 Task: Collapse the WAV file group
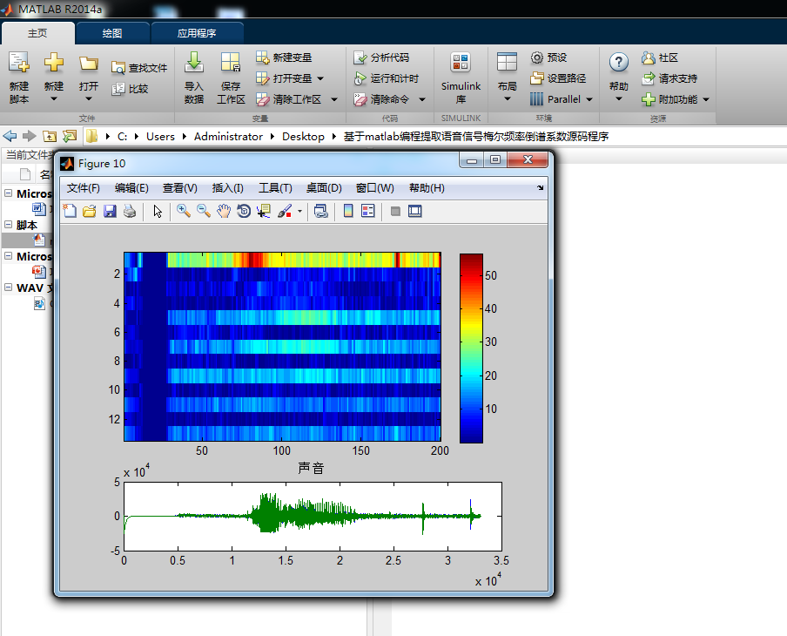coord(9,288)
